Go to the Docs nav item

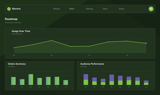(x=72, y=9)
